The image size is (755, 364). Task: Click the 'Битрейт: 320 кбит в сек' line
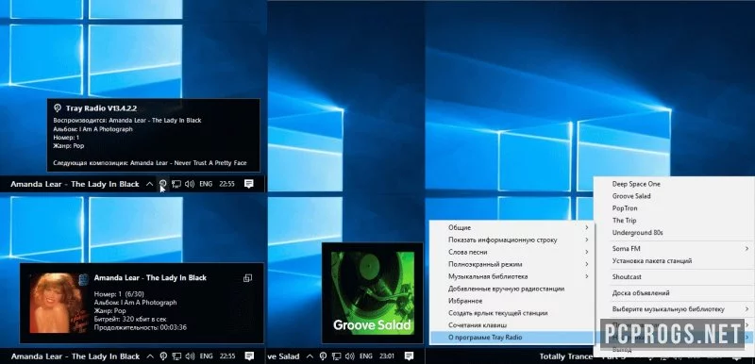pyautogui.click(x=130, y=319)
